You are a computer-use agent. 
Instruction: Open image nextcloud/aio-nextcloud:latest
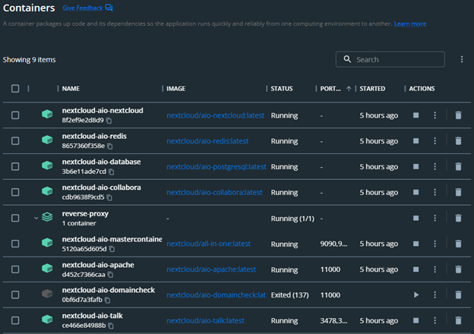coord(215,115)
